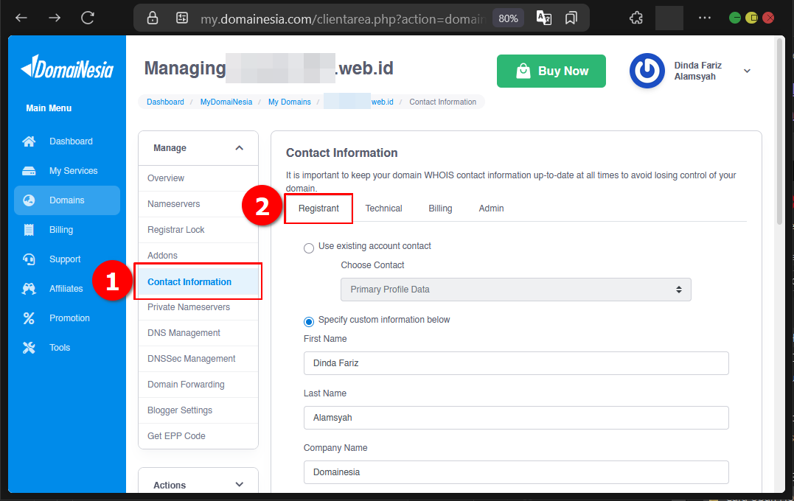
Task: Reload the page with the refresh icon
Action: pyautogui.click(x=88, y=18)
